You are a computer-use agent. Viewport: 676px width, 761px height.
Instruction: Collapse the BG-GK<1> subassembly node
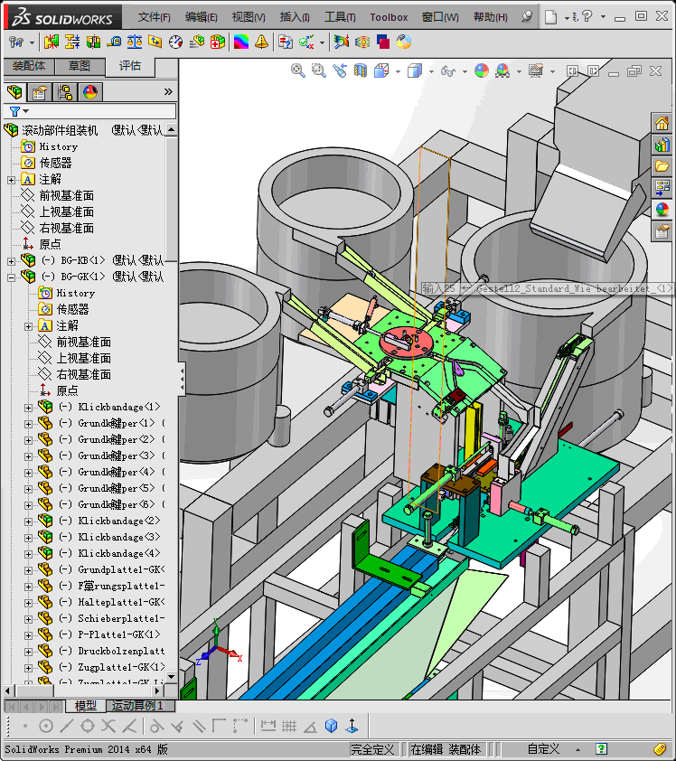11,277
